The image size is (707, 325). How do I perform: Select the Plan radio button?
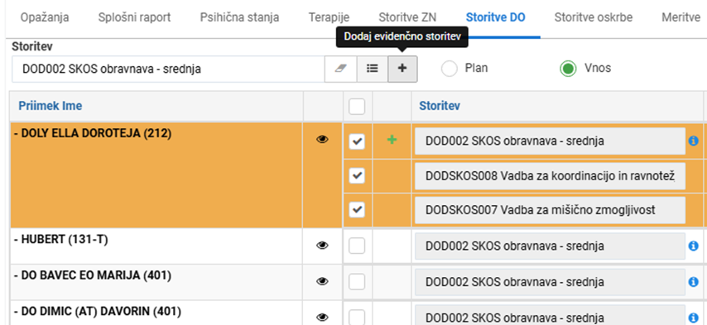tap(450, 69)
